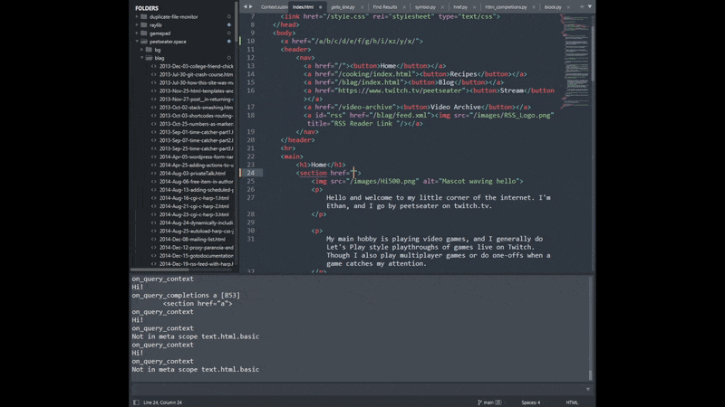The width and height of the screenshot is (725, 407).
Task: Switch to the symbol.py tab
Action: tap(425, 7)
